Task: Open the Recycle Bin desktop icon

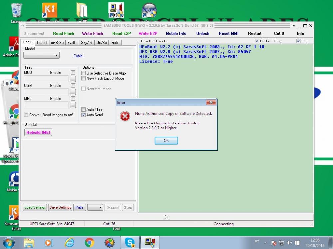Action: point(16,13)
